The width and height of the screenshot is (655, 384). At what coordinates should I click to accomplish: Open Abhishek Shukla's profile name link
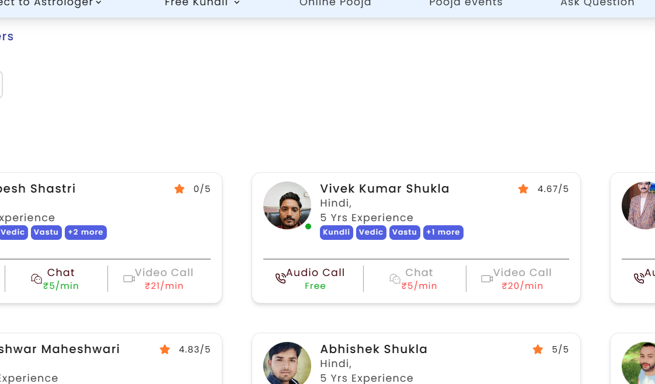click(374, 349)
